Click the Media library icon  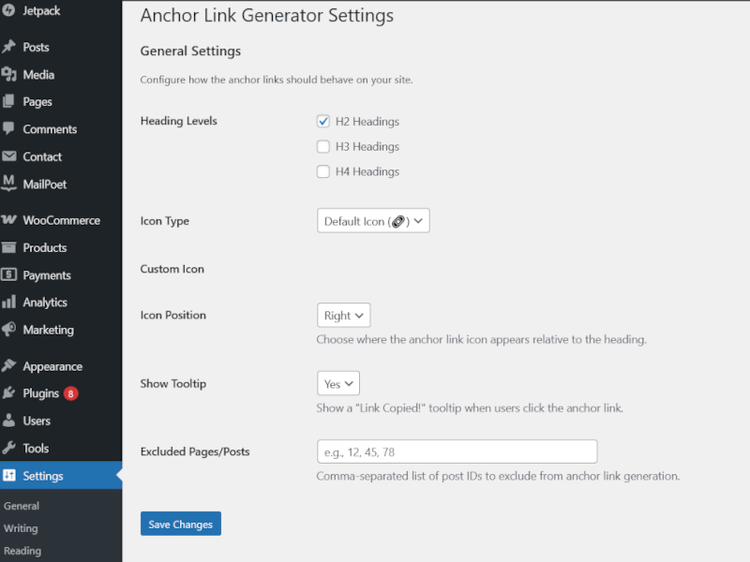(x=9, y=74)
